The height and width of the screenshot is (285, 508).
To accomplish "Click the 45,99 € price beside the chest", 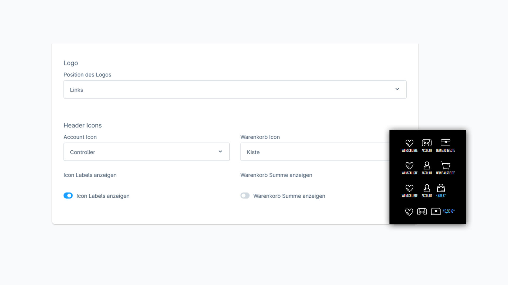I will pos(448,211).
